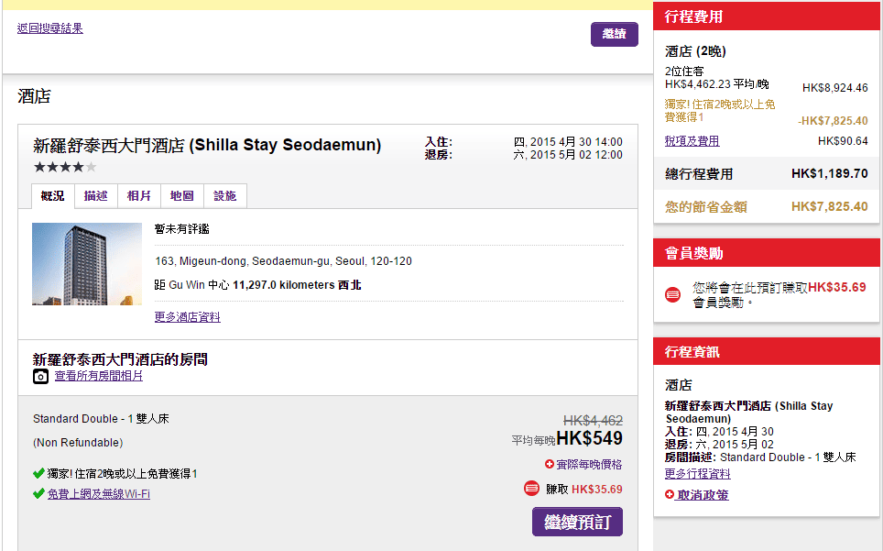Click 稅項及費用 link
Image resolution: width=883 pixels, height=551 pixels.
tap(692, 141)
